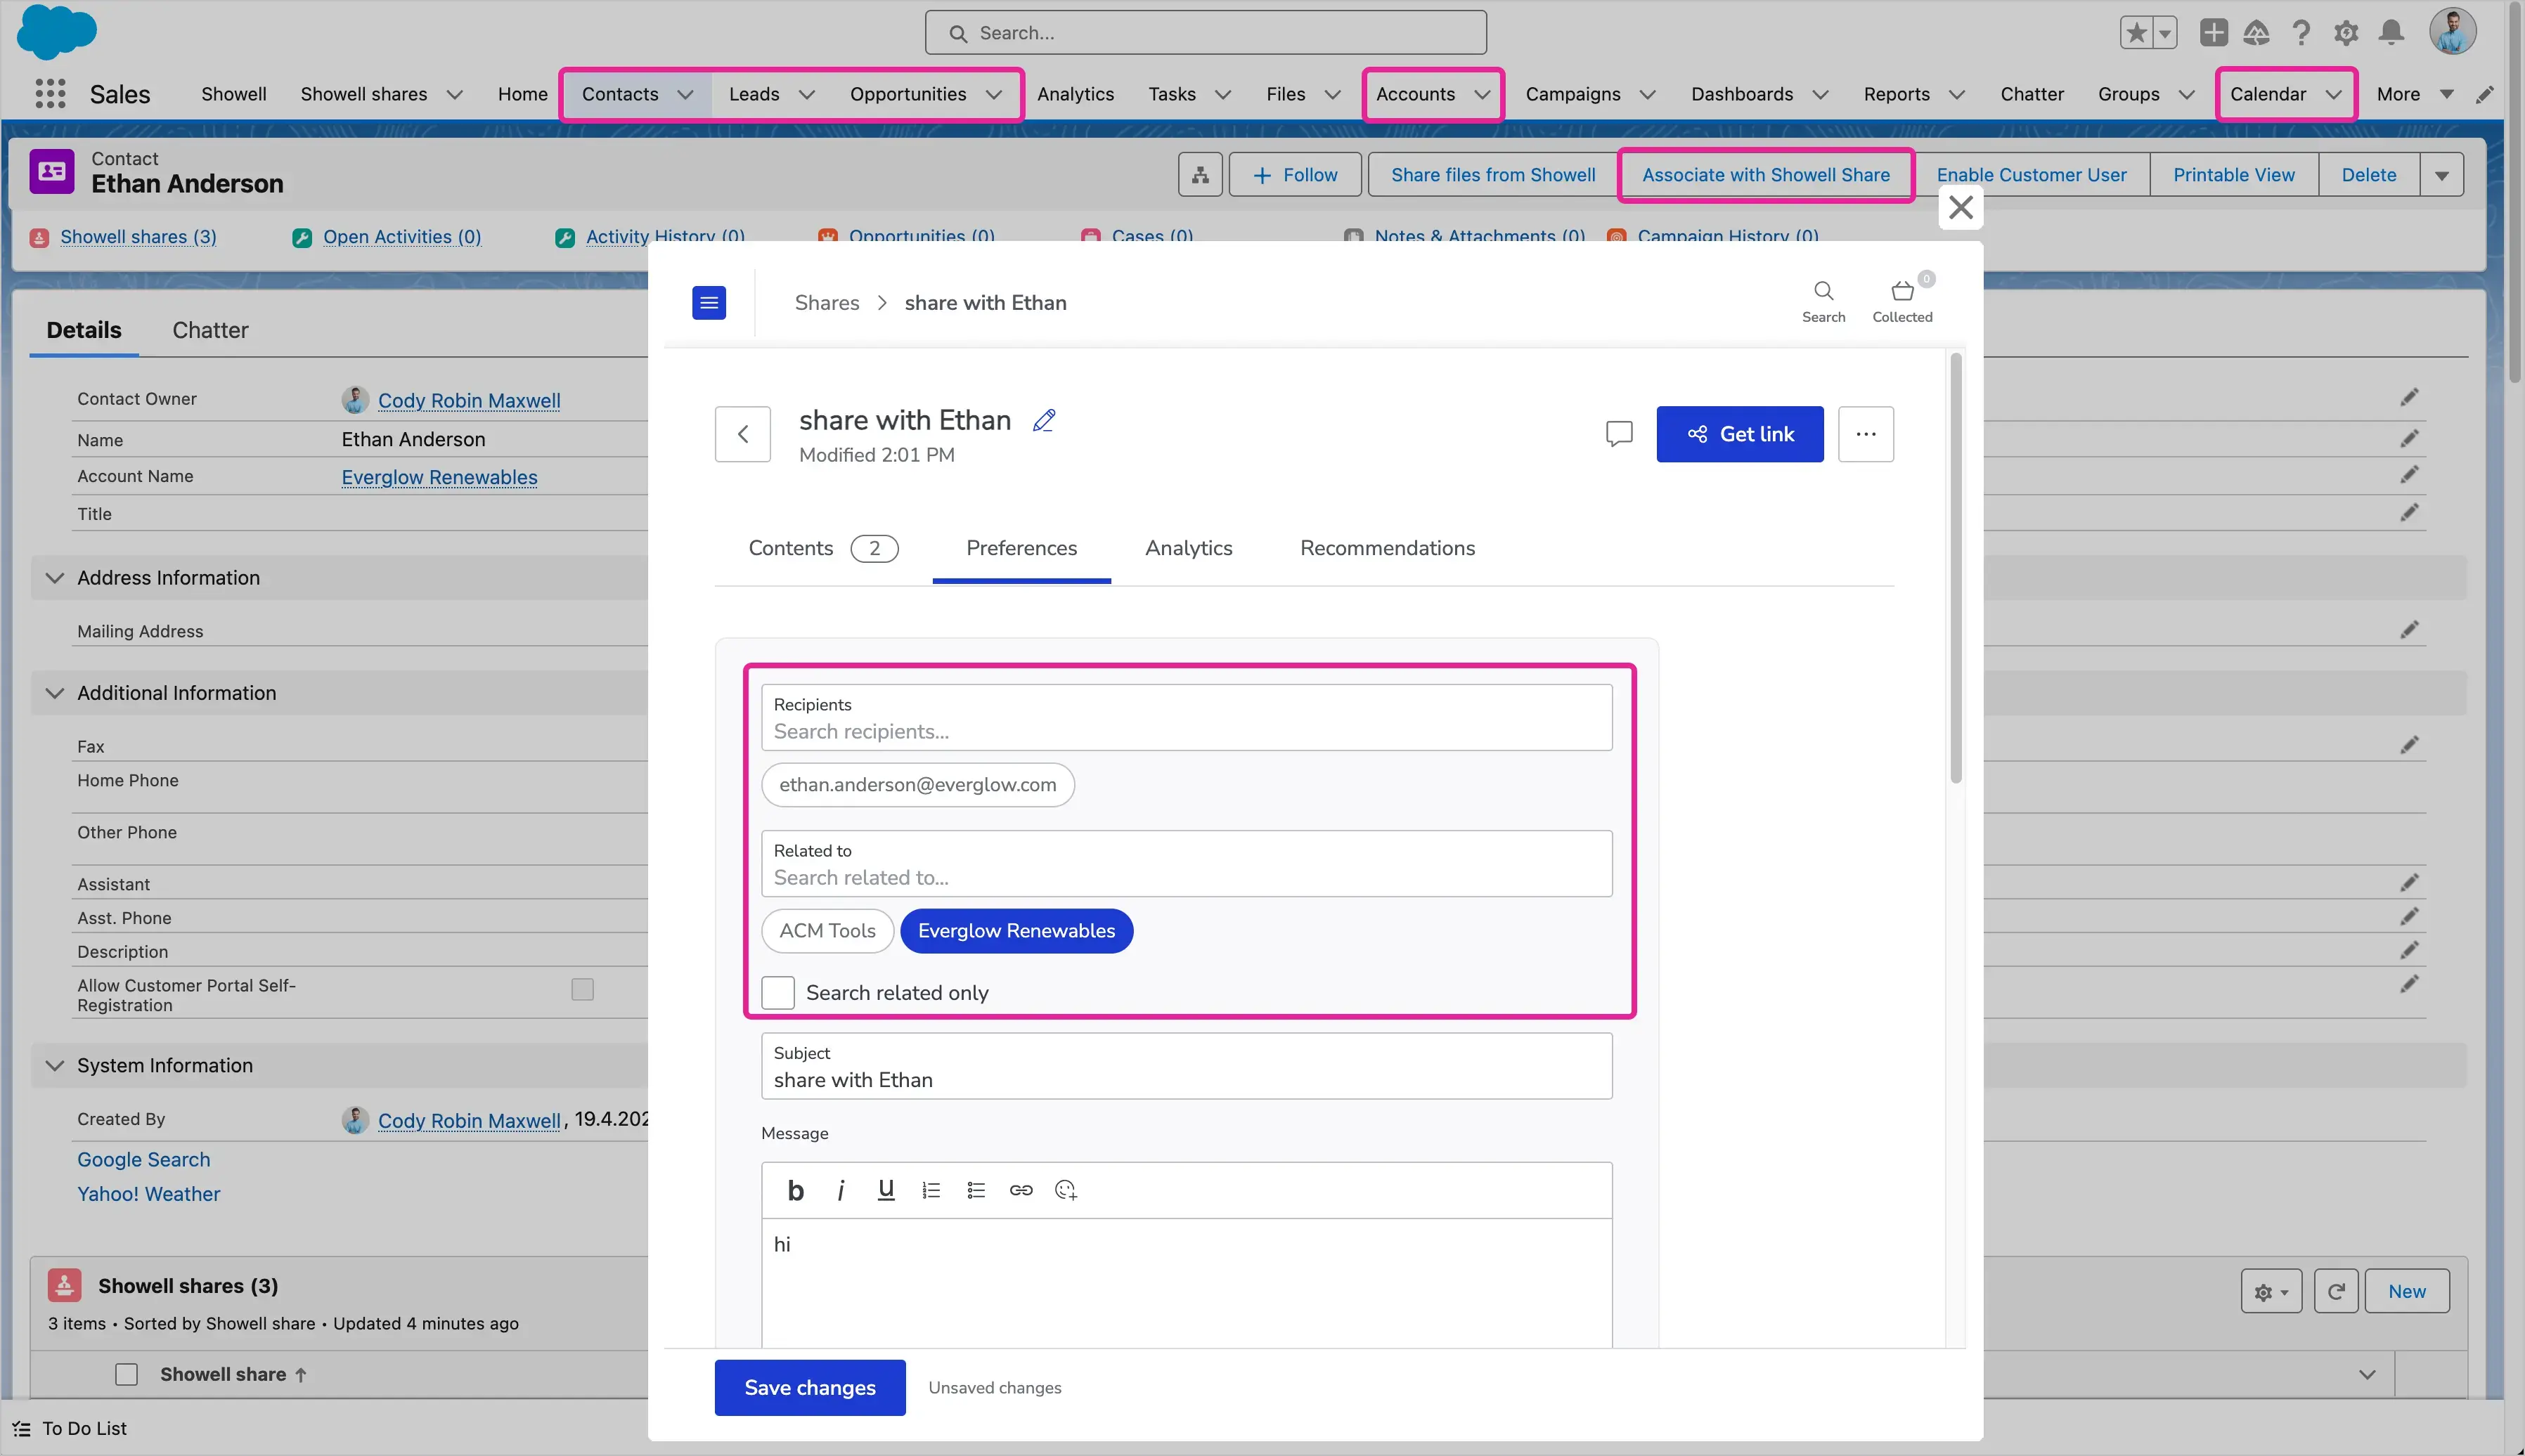Viewport: 2525px width, 1456px height.
Task: Insert link in the message editor
Action: 1021,1190
